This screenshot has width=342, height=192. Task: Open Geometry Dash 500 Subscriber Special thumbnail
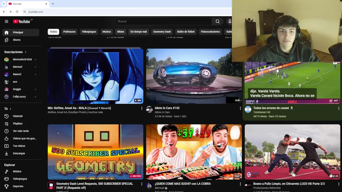click(x=96, y=152)
